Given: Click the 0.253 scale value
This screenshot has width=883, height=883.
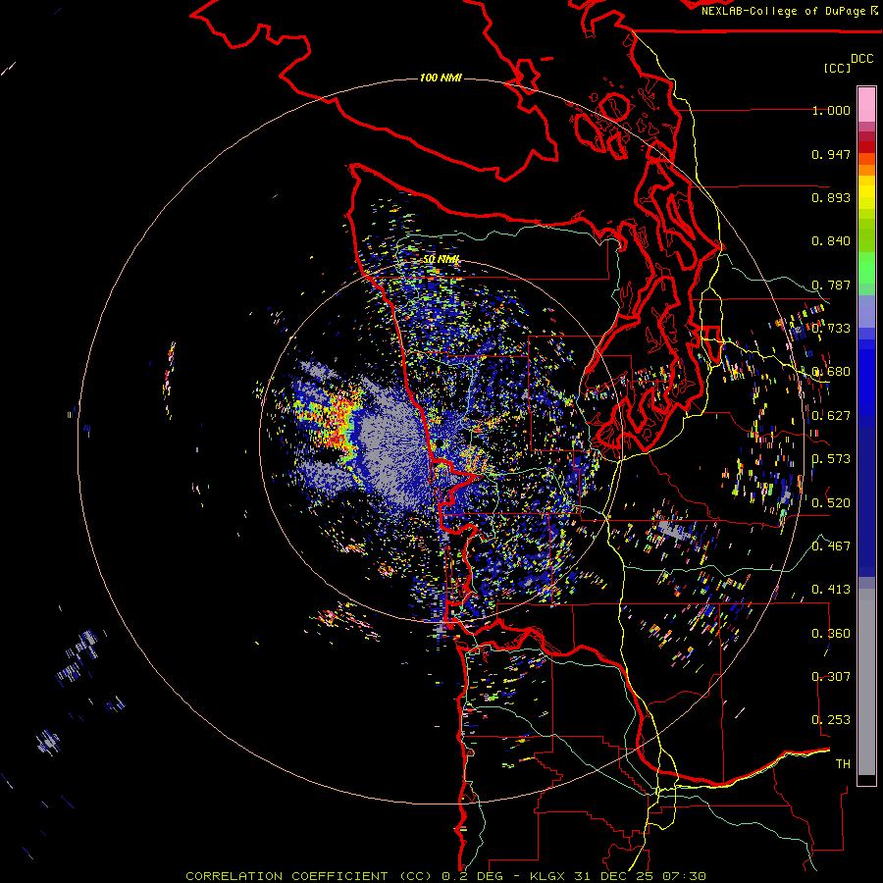Looking at the screenshot, I should pos(831,720).
